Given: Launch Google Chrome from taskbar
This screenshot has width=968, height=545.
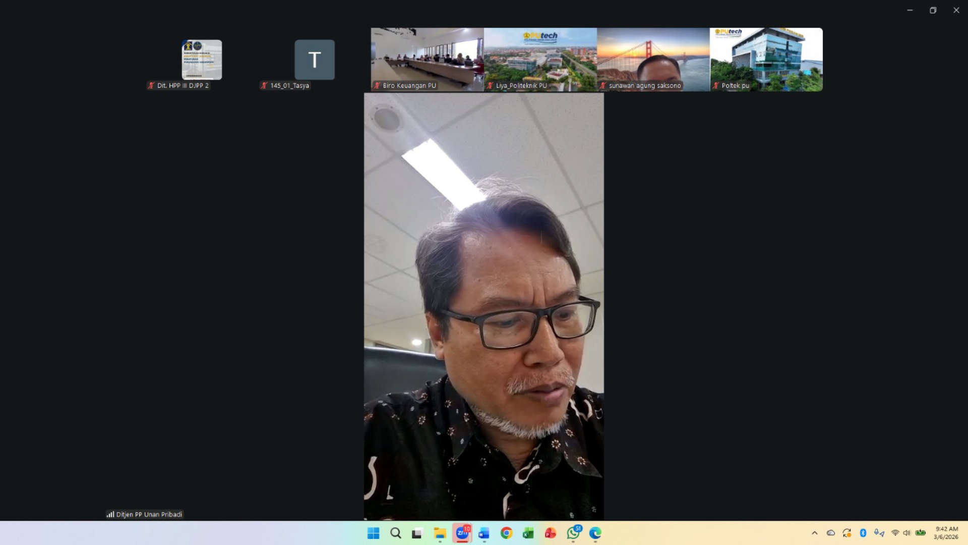Looking at the screenshot, I should 506,533.
